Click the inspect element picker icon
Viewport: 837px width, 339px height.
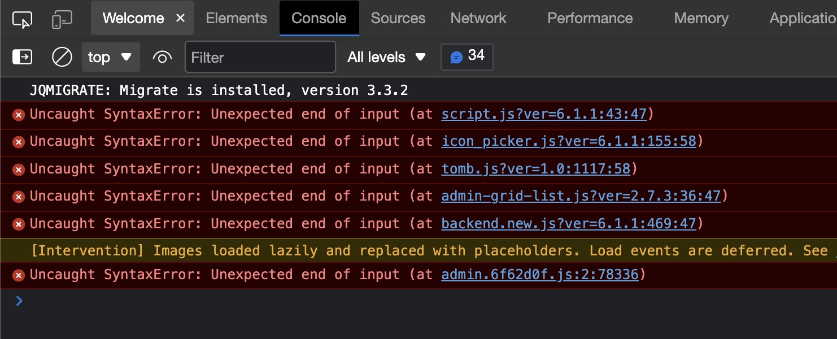[x=22, y=19]
